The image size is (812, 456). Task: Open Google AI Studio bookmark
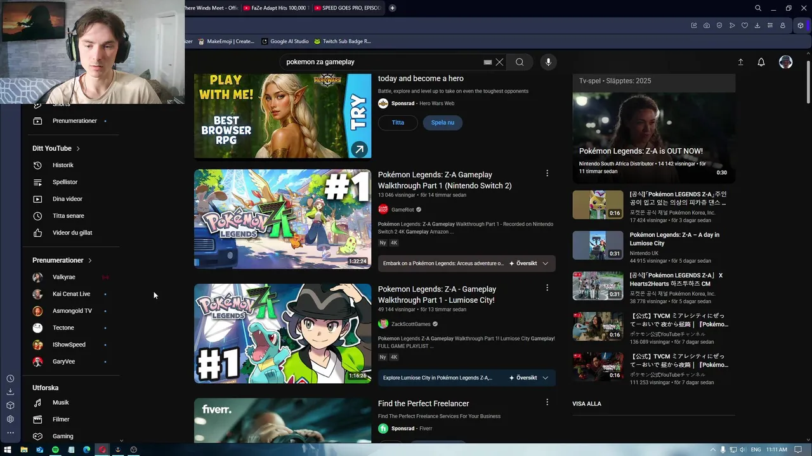click(284, 41)
